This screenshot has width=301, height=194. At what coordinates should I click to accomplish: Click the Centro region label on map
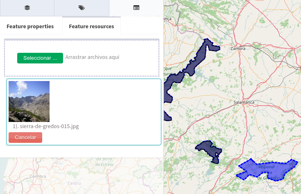[75, 183]
